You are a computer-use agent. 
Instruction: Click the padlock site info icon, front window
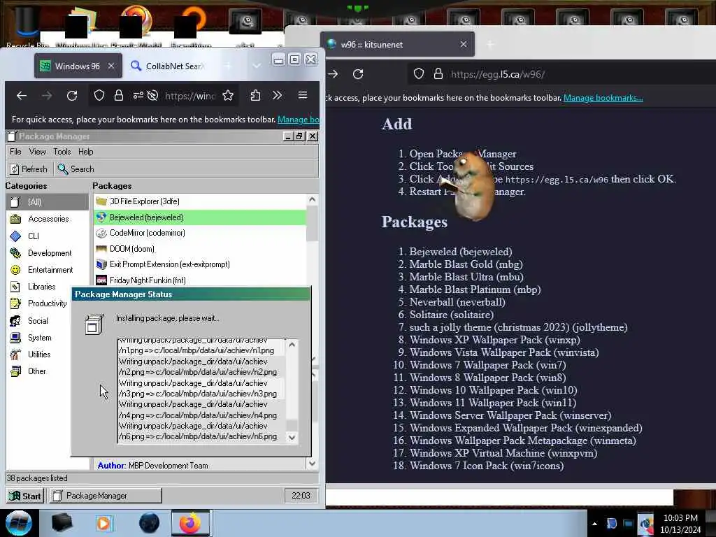coord(119,95)
